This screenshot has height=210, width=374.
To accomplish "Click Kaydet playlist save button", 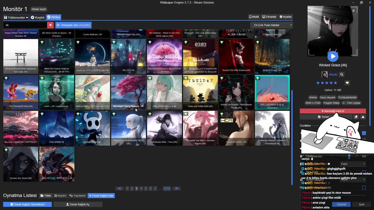I will click(60, 196).
